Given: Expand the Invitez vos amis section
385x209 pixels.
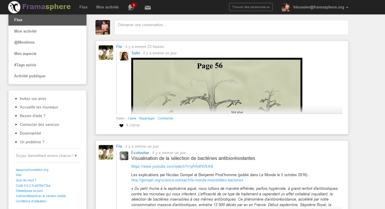Looking at the screenshot, I should 33,99.
